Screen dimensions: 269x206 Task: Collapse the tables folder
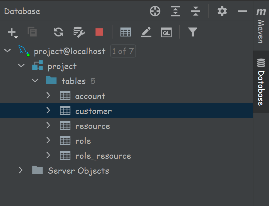coord(35,81)
